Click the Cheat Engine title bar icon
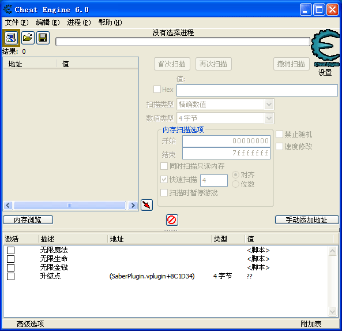 click(8, 10)
